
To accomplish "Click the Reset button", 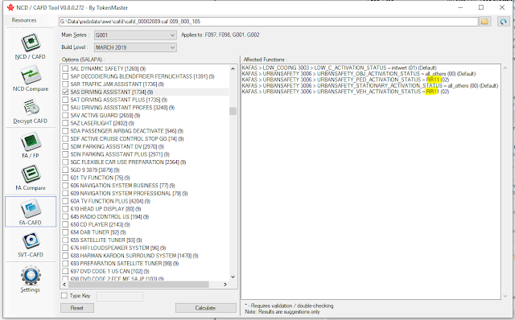I will [77, 308].
